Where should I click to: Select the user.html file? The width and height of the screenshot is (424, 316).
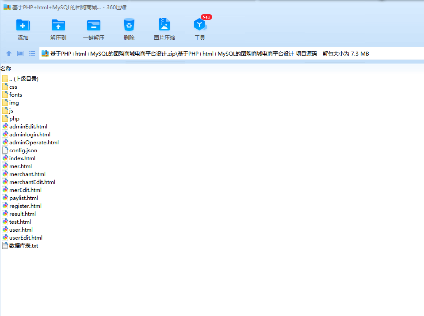[17, 230]
